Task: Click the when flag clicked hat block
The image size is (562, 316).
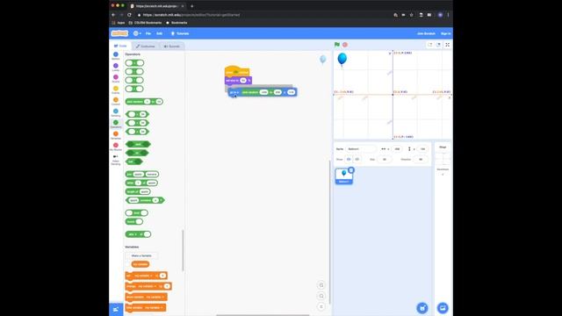Action: click(237, 71)
